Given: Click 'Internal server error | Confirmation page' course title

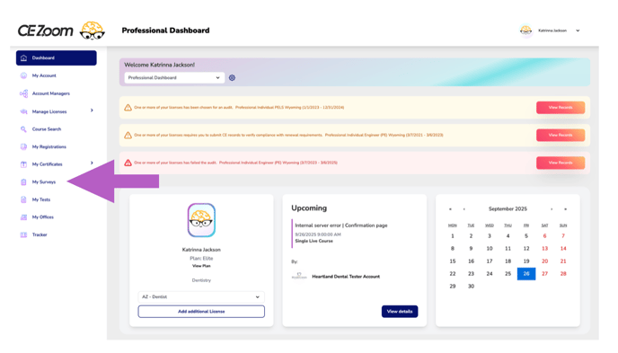Looking at the screenshot, I should pos(341,225).
